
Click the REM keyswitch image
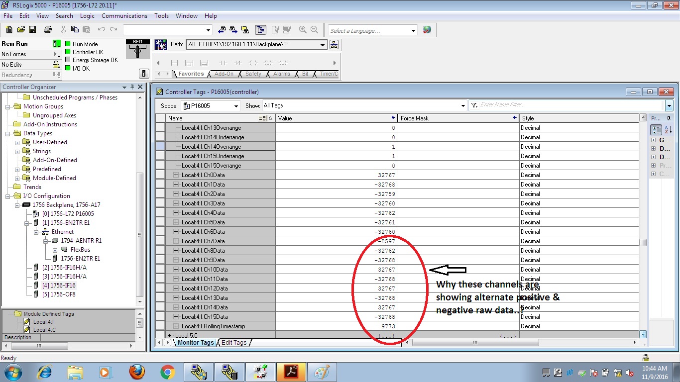(138, 49)
